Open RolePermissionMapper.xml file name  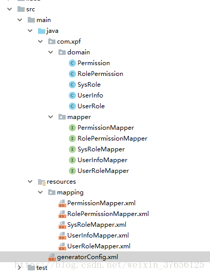[x=108, y=214]
